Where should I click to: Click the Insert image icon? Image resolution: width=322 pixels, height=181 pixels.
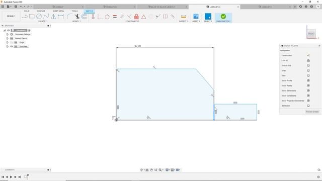click(196, 17)
